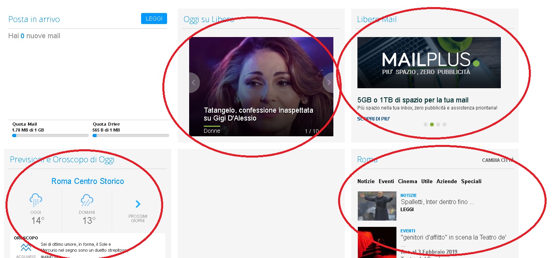558x258 pixels.
Task: Click the 5GB o 1TB di spazio headline
Action: point(413,100)
